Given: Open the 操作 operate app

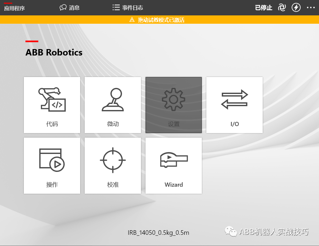Looking at the screenshot, I should point(52,165).
